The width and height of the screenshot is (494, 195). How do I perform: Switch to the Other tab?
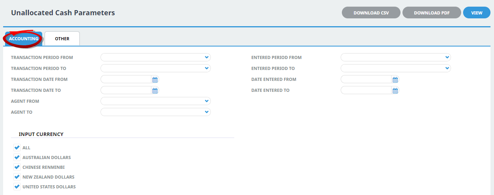click(x=62, y=39)
